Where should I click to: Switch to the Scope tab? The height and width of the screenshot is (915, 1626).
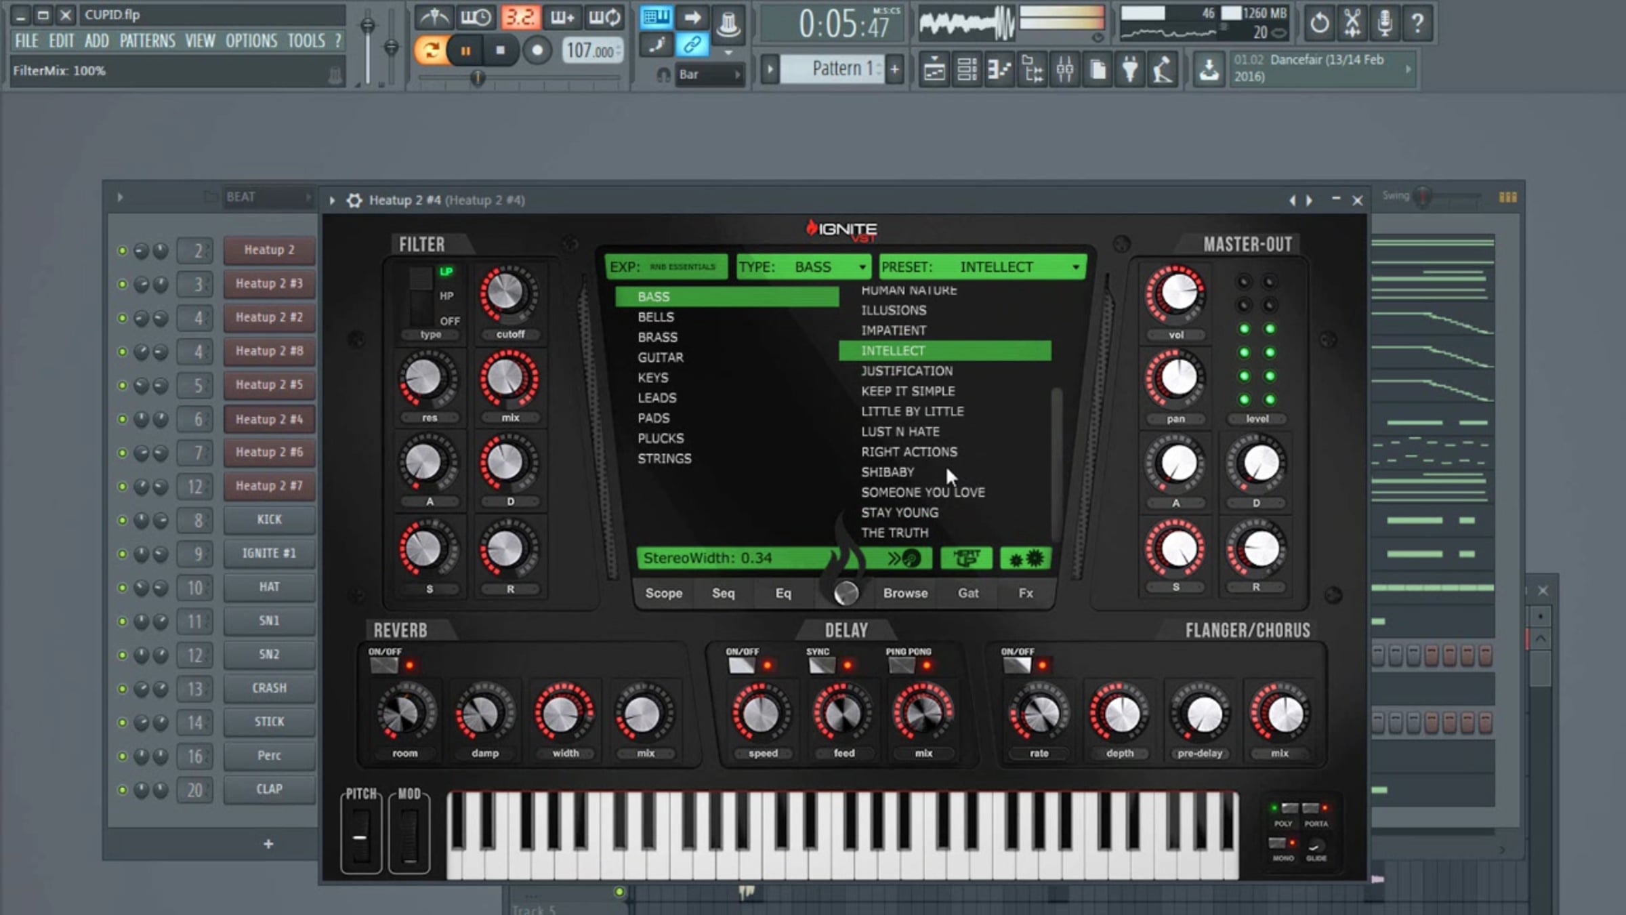[x=663, y=593]
